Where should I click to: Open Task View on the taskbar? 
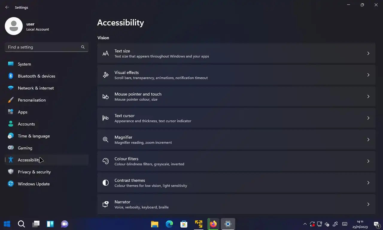coord(36,224)
